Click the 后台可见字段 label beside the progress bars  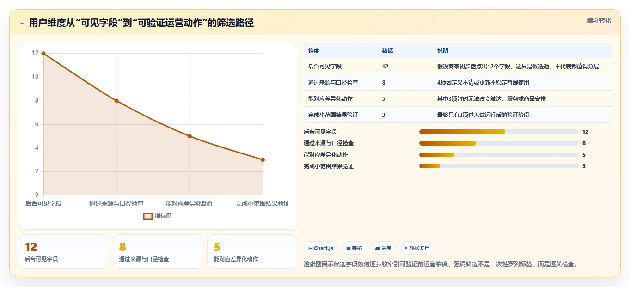click(x=320, y=132)
